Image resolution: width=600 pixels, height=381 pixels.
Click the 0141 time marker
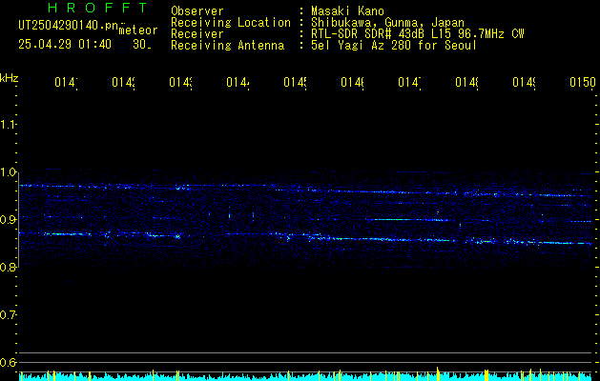pyautogui.click(x=66, y=83)
